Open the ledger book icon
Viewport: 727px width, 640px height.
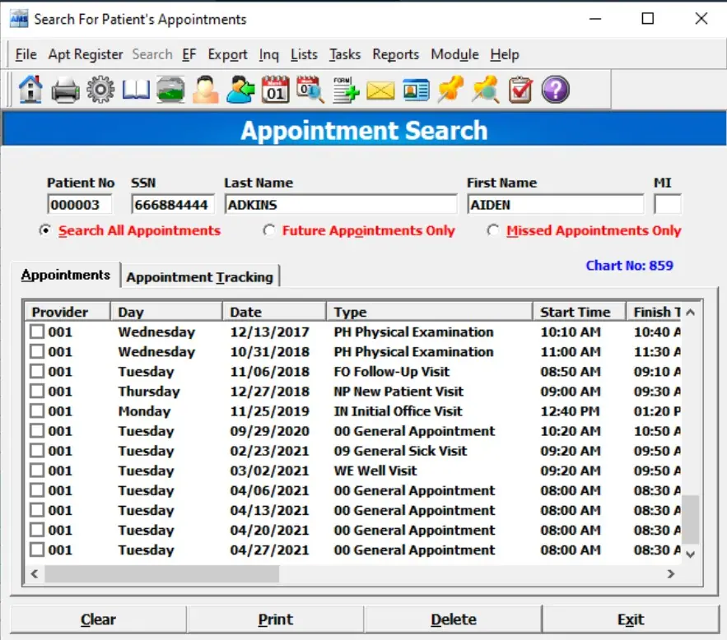click(x=135, y=90)
